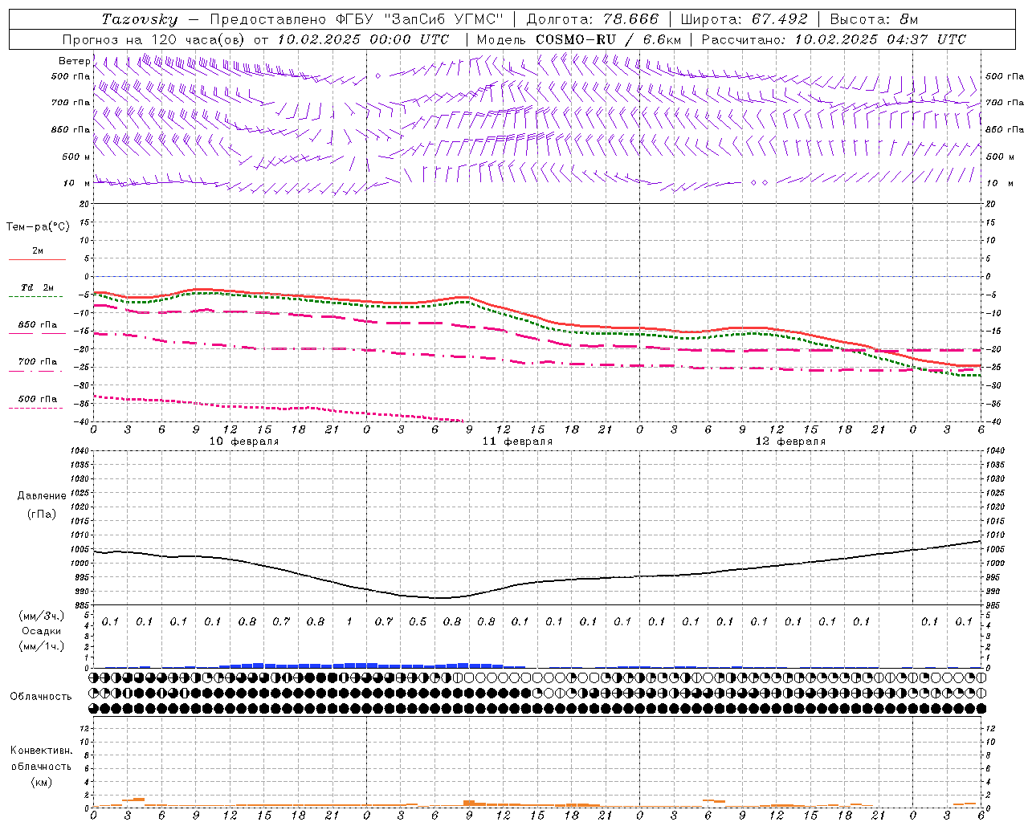Screen dimensions: 1028x822
Task: Click the precipitation value '1'
Action: [x=349, y=621]
